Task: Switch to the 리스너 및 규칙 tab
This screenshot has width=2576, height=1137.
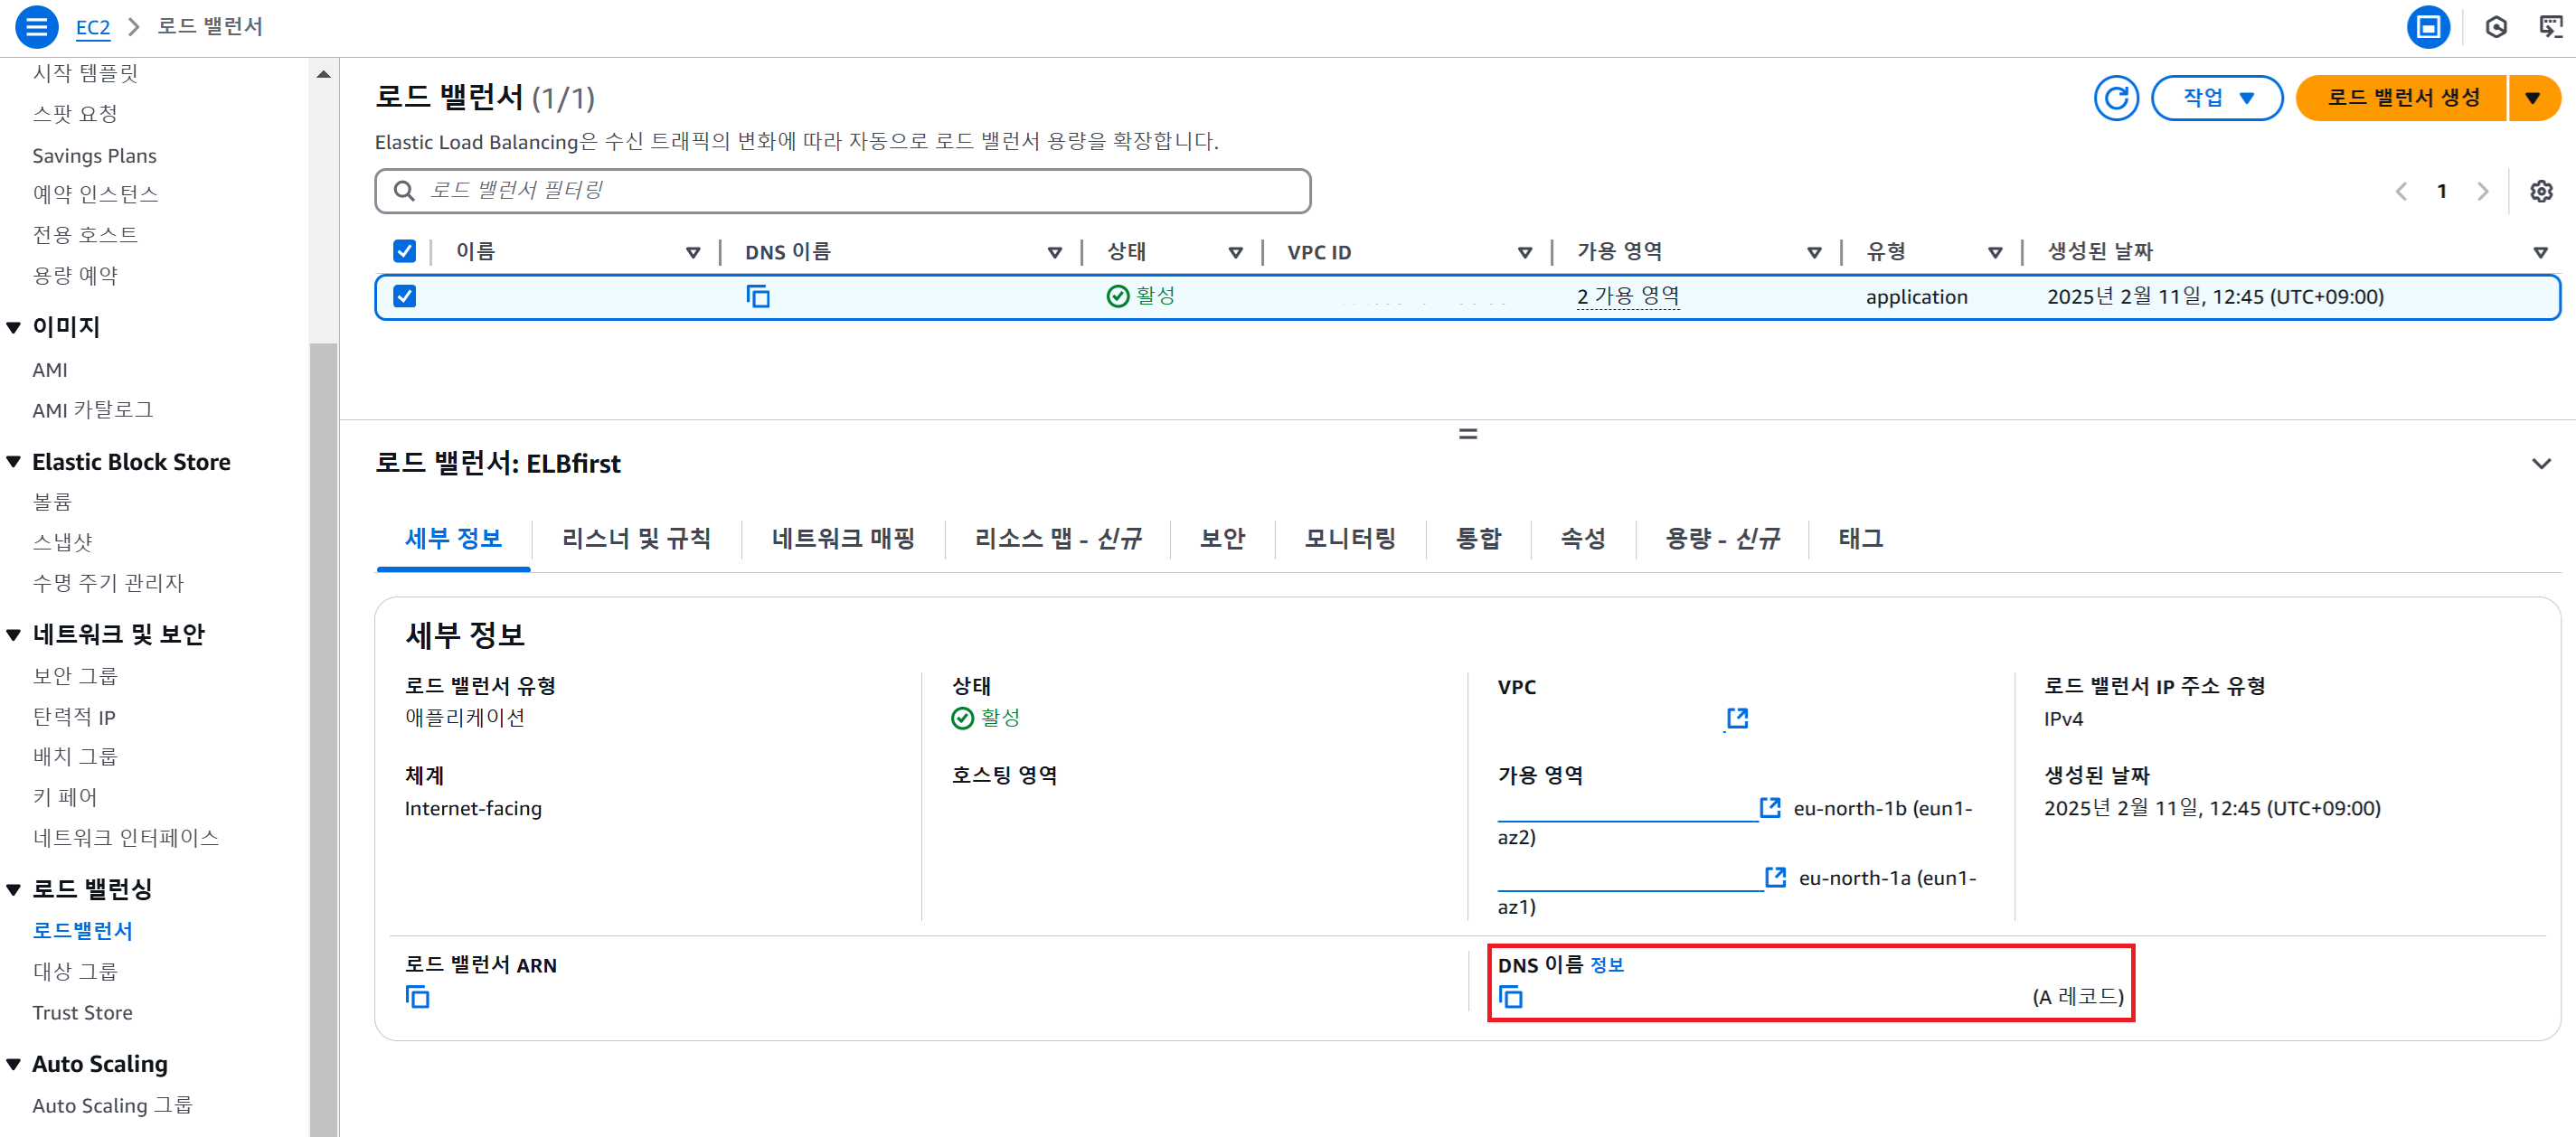Action: tap(636, 539)
